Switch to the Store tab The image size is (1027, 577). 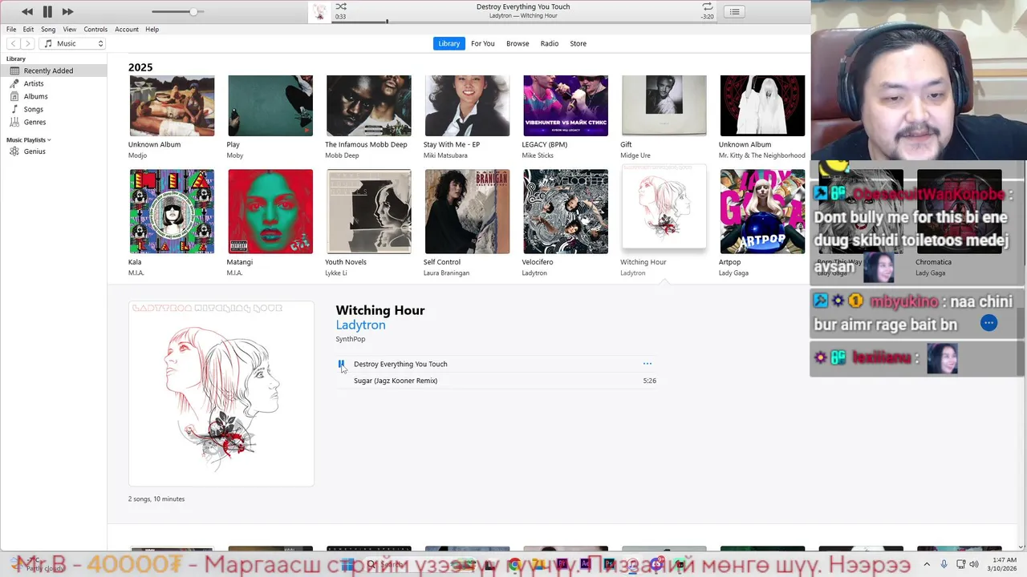(578, 43)
